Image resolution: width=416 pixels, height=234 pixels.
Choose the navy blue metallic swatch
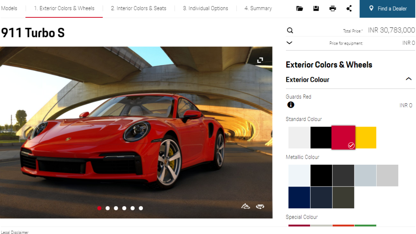click(299, 198)
